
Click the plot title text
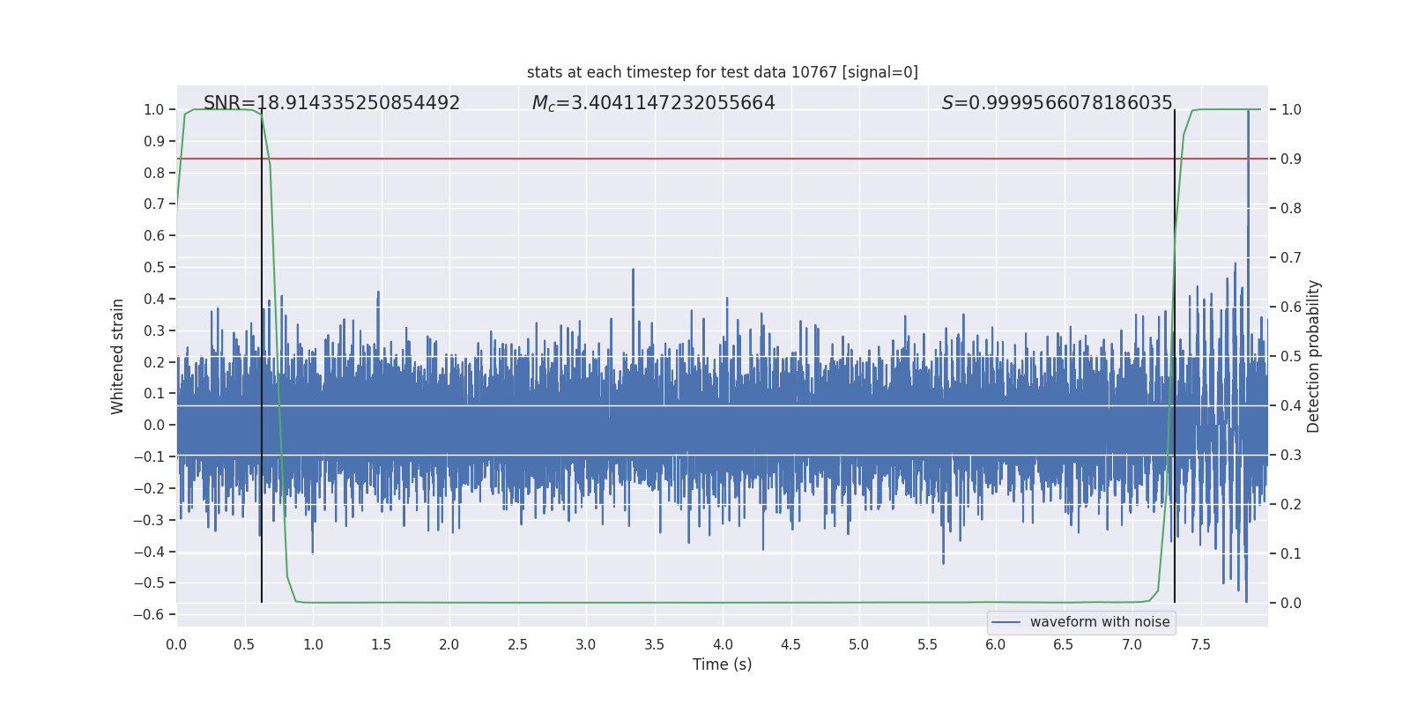(722, 72)
